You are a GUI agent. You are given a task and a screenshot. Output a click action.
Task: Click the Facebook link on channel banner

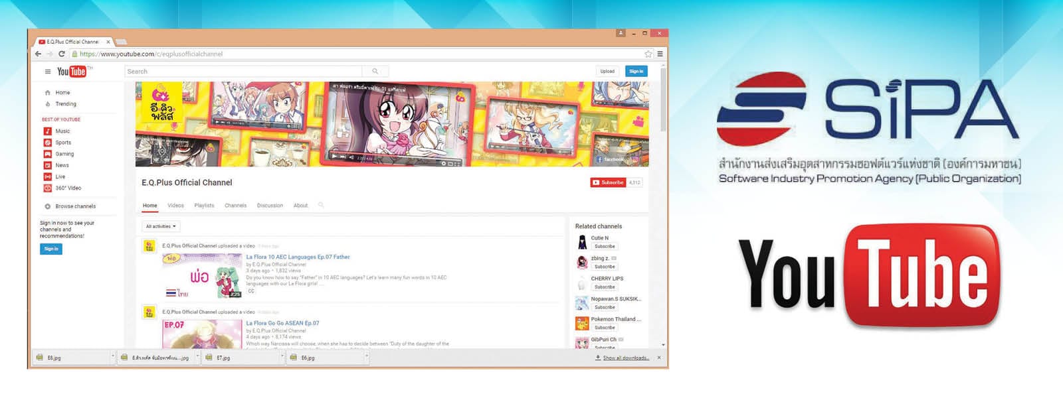click(x=611, y=159)
